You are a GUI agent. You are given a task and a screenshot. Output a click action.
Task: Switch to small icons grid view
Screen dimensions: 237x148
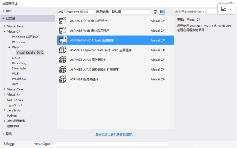click(155, 12)
